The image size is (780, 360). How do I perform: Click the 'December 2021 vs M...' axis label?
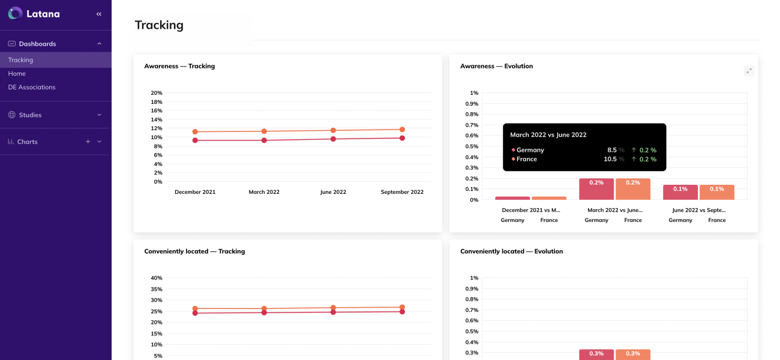point(531,210)
